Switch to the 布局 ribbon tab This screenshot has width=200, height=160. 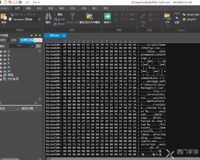[x=84, y=8]
